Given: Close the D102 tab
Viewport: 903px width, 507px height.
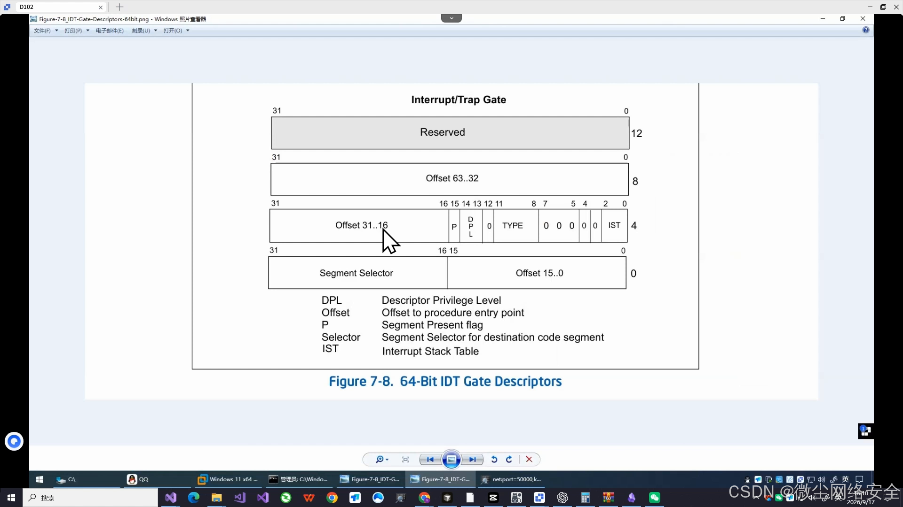Looking at the screenshot, I should (x=101, y=7).
